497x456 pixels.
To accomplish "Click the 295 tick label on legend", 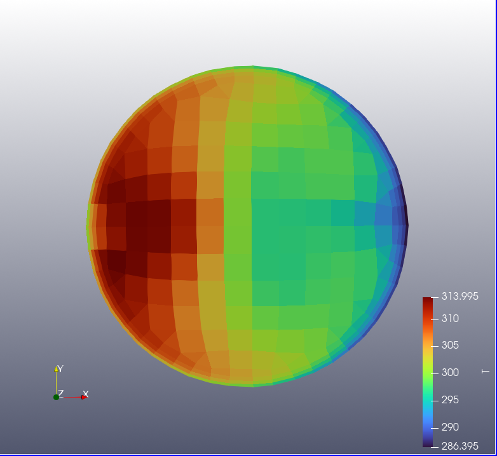I will pyautogui.click(x=450, y=399).
